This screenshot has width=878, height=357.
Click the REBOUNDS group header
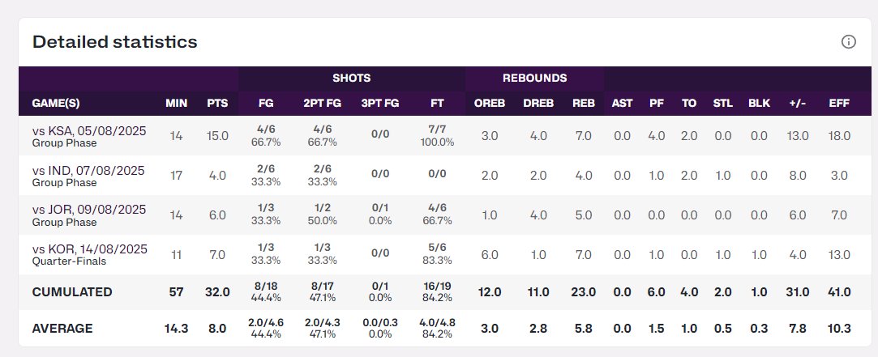(534, 79)
